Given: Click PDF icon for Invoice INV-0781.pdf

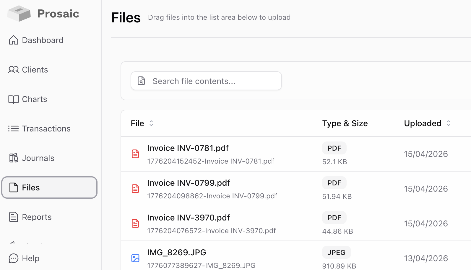Looking at the screenshot, I should coord(135,154).
